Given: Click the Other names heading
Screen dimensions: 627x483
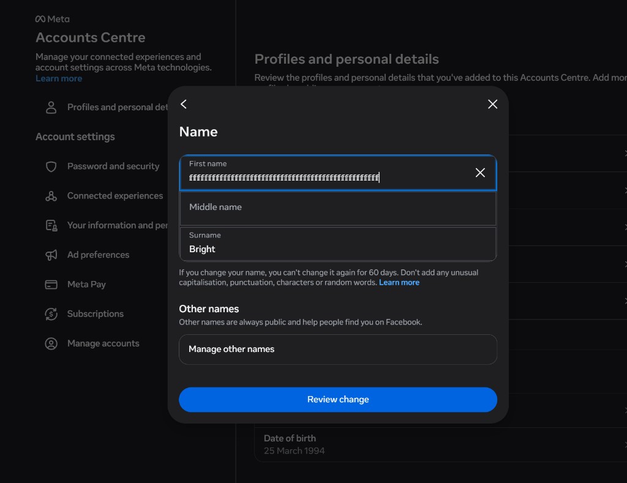Looking at the screenshot, I should [x=209, y=309].
